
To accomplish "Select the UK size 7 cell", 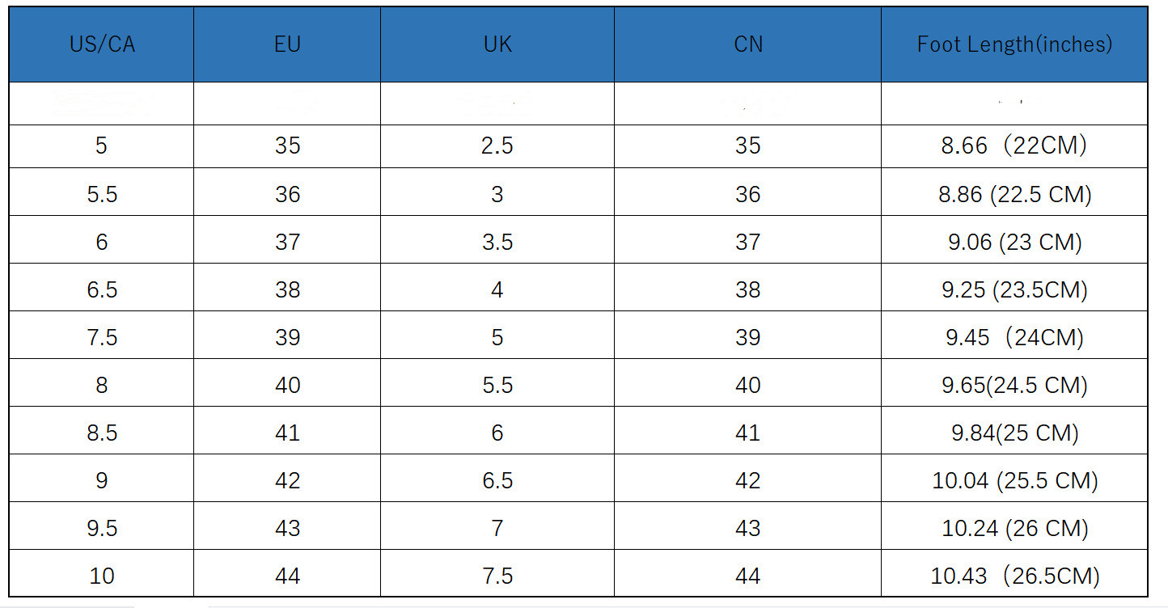I will (x=497, y=528).
